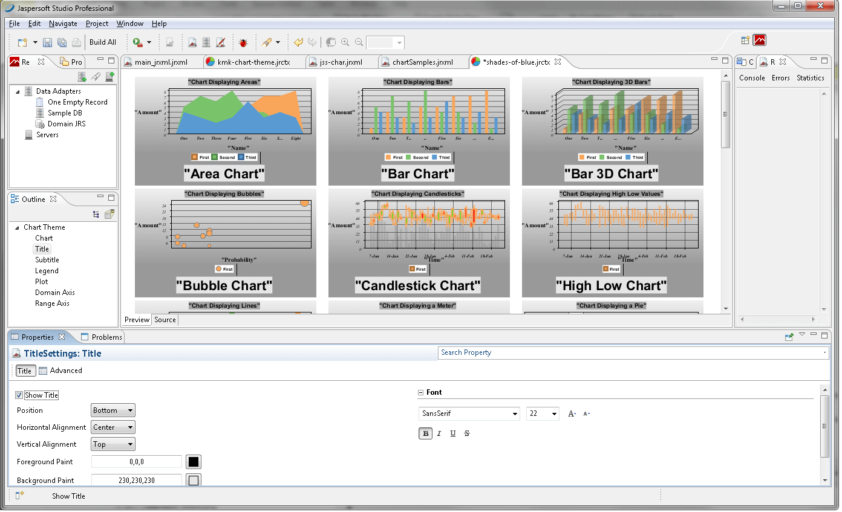This screenshot has height=512, width=842.
Task: Open the Horizontal Alignment dropdown
Action: click(113, 427)
